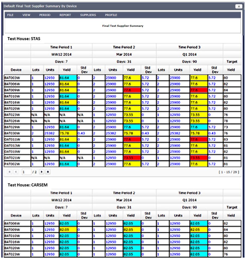
Task: Go to next page in STAS table
Action: click(42, 172)
